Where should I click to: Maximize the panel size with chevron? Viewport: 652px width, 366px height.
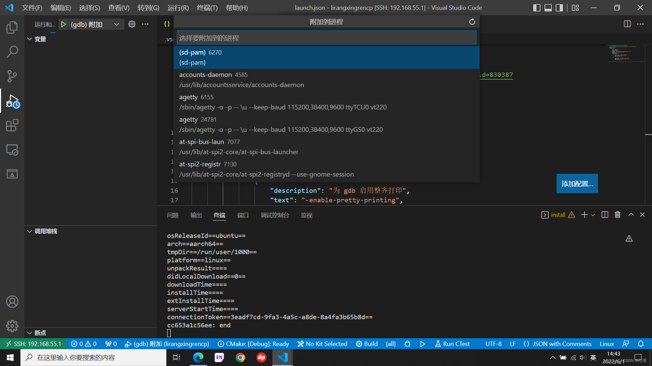(631, 215)
